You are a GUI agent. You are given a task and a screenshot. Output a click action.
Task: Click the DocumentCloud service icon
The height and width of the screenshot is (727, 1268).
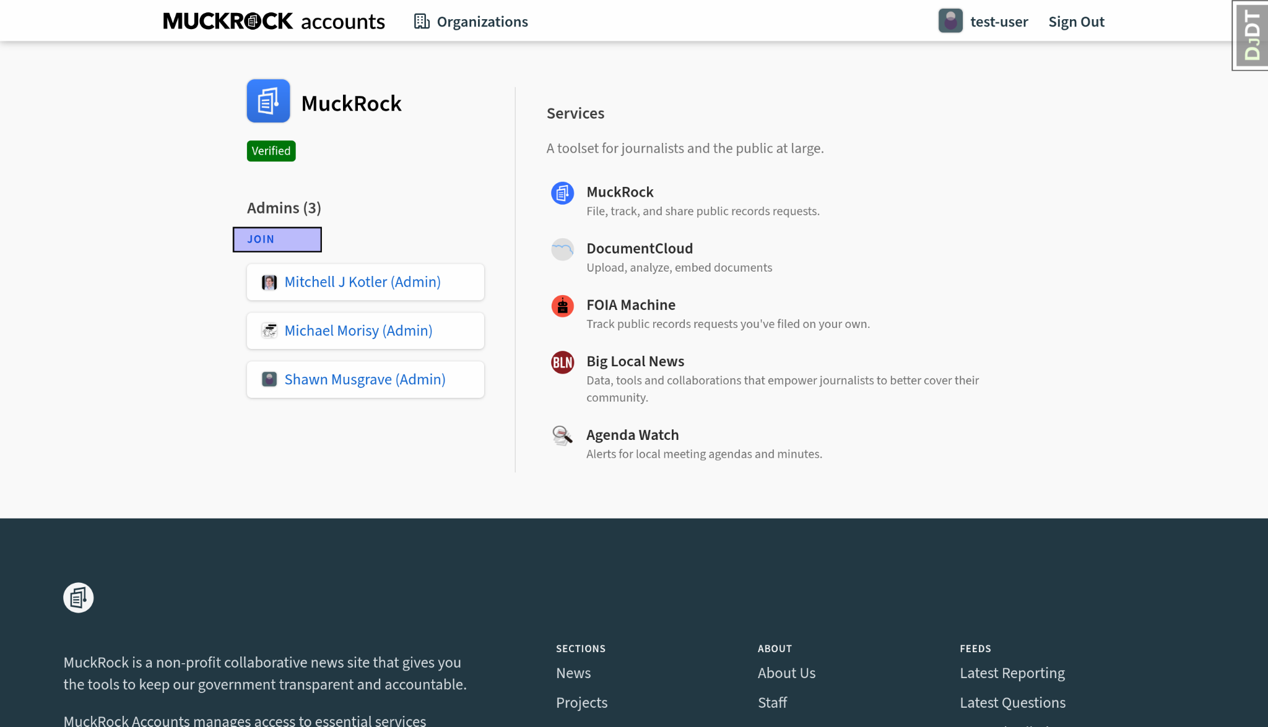click(563, 249)
